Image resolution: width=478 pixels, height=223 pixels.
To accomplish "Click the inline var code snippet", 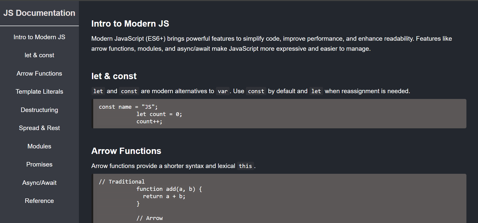I will pyautogui.click(x=222, y=91).
